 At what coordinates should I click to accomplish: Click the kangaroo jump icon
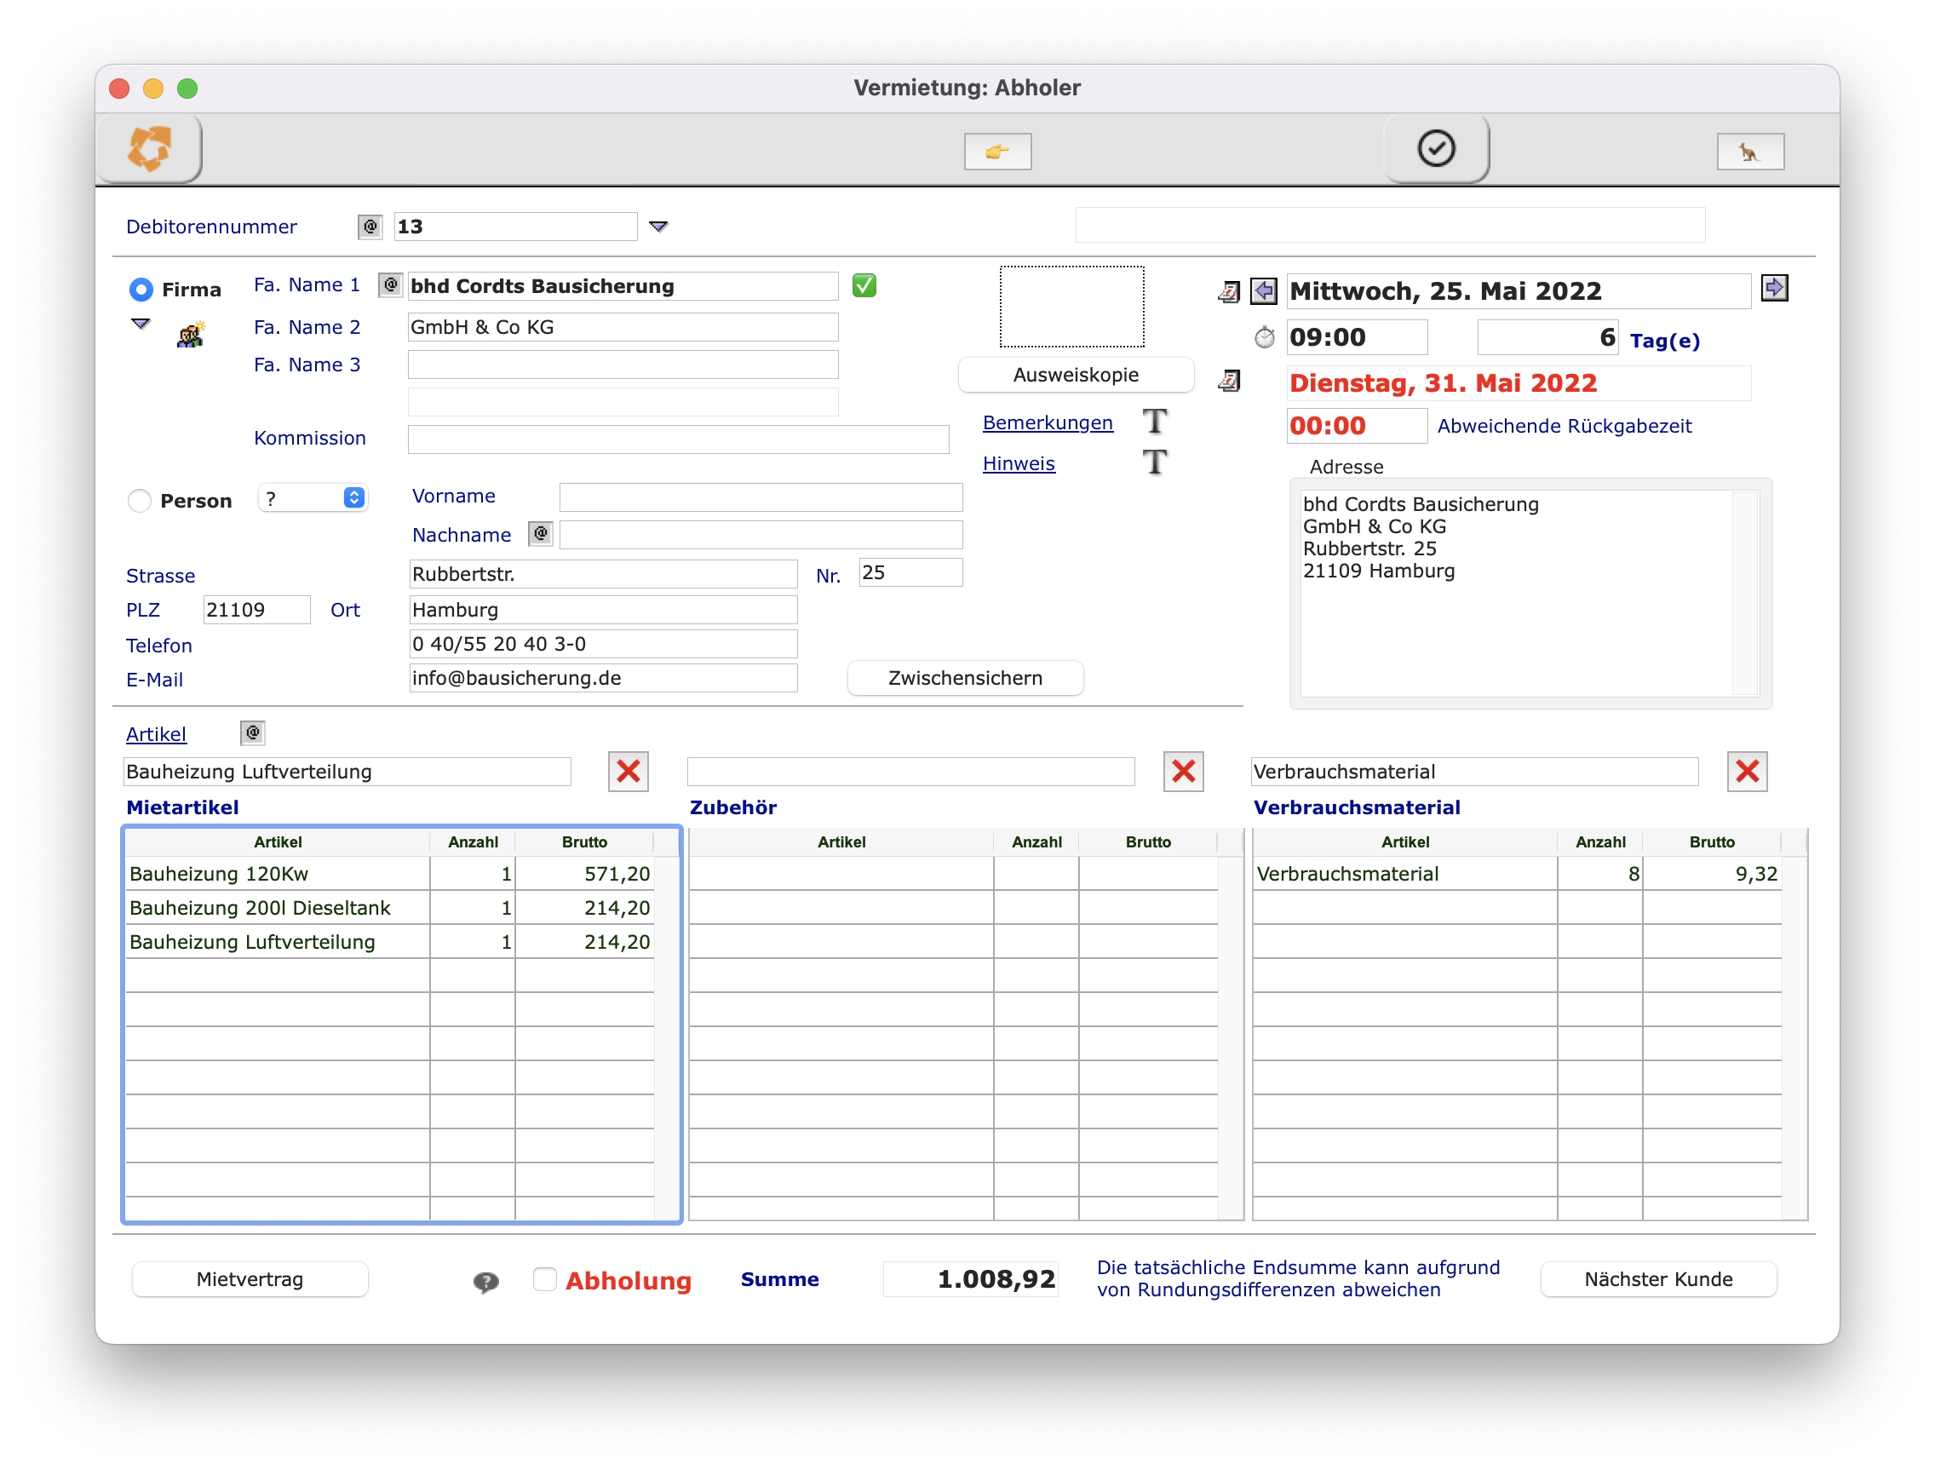coord(1749,152)
